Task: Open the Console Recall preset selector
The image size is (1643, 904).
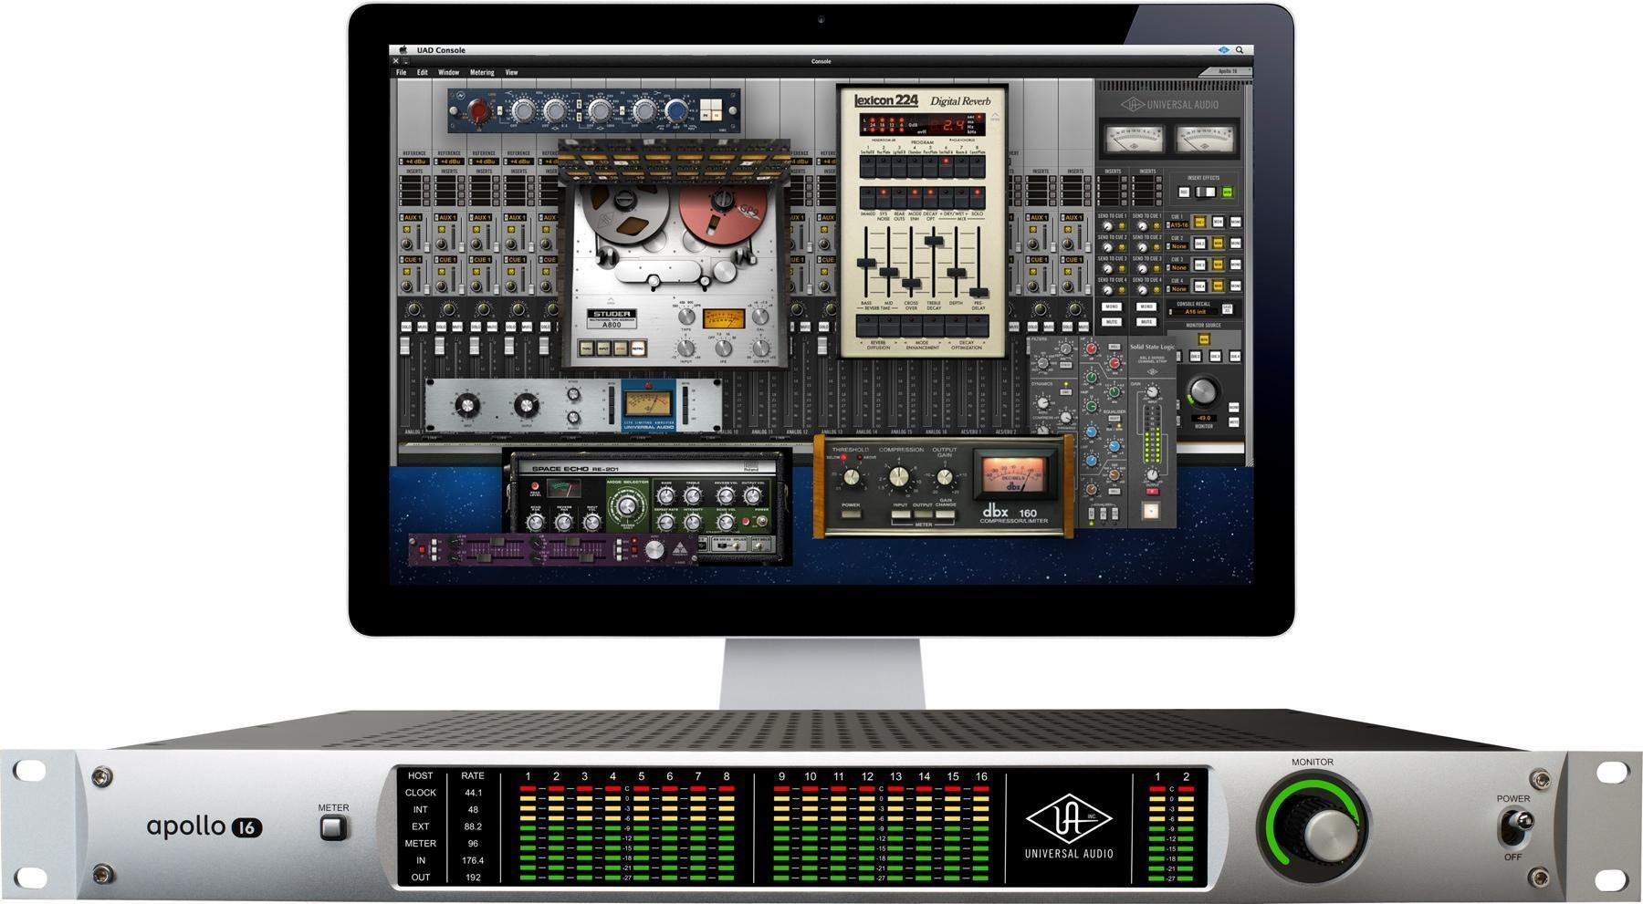Action: (1195, 312)
